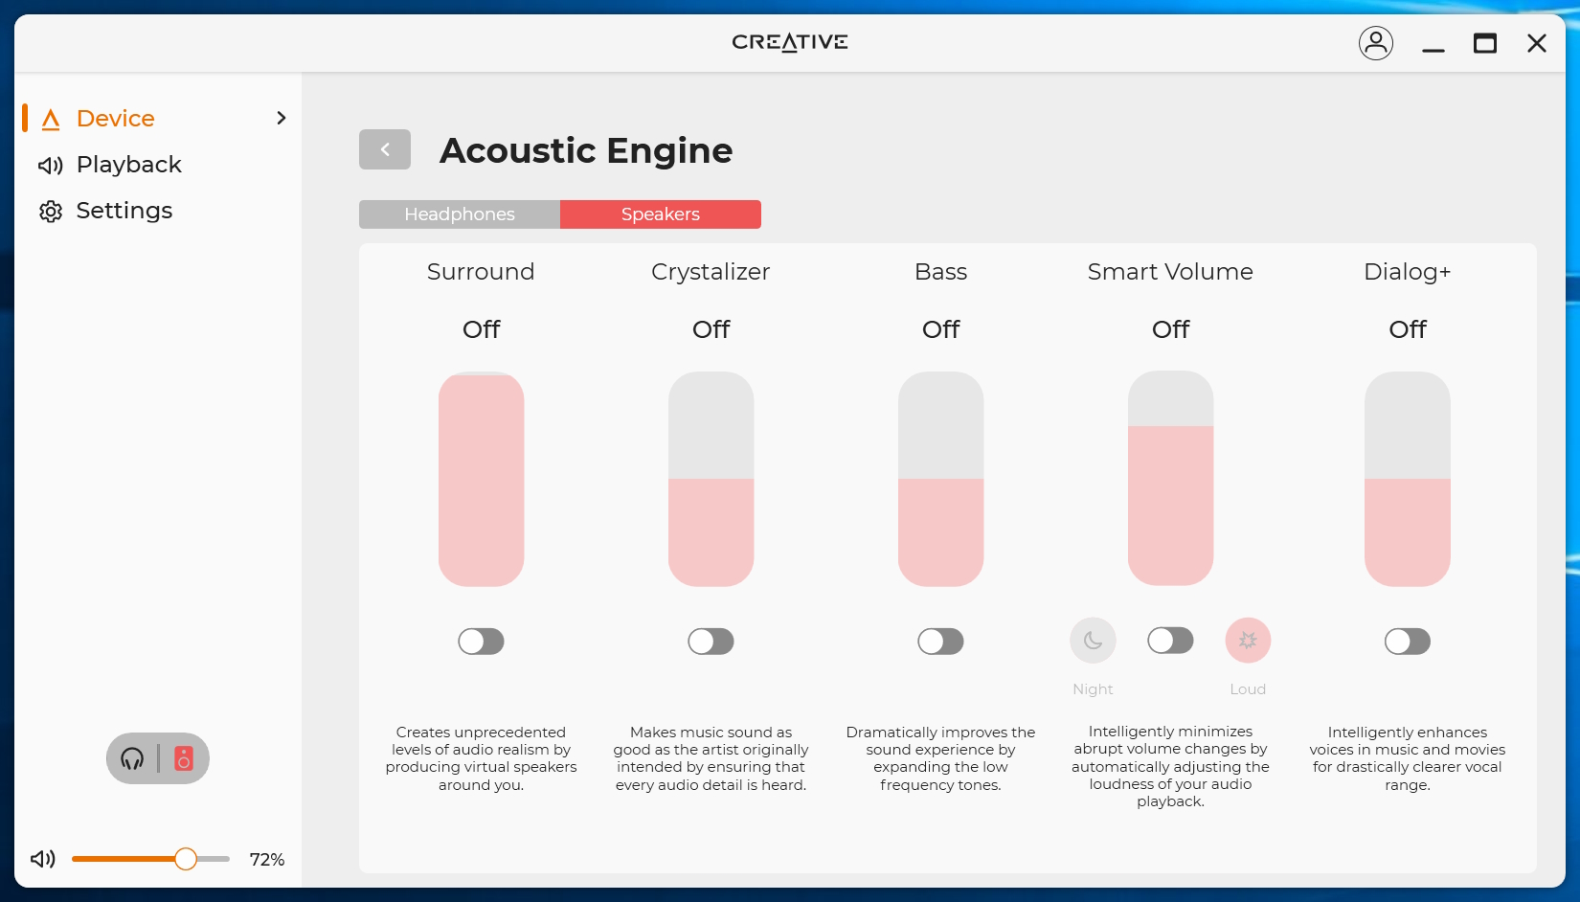Viewport: 1580px width, 902px height.
Task: Select the Speakers tab
Action: pos(661,214)
